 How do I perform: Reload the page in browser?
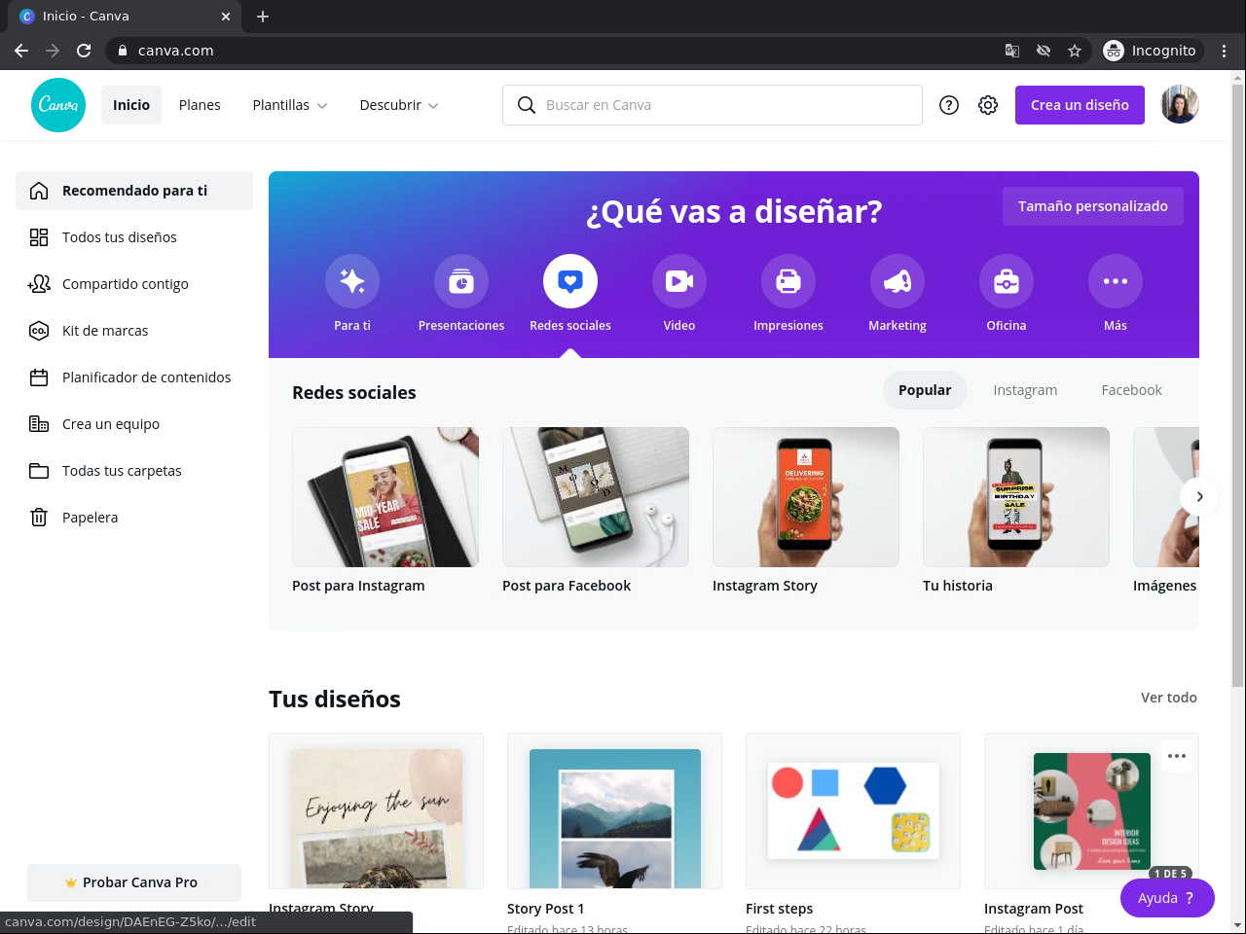pos(84,51)
